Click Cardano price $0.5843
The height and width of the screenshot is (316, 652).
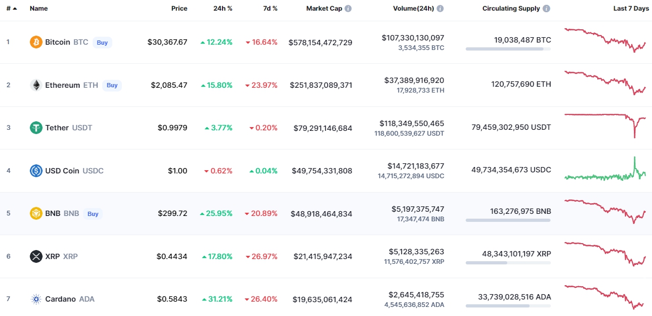click(172, 299)
